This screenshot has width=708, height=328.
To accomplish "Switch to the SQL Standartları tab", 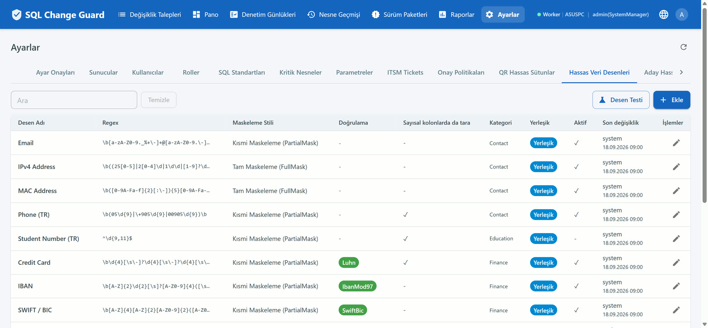I will (242, 72).
